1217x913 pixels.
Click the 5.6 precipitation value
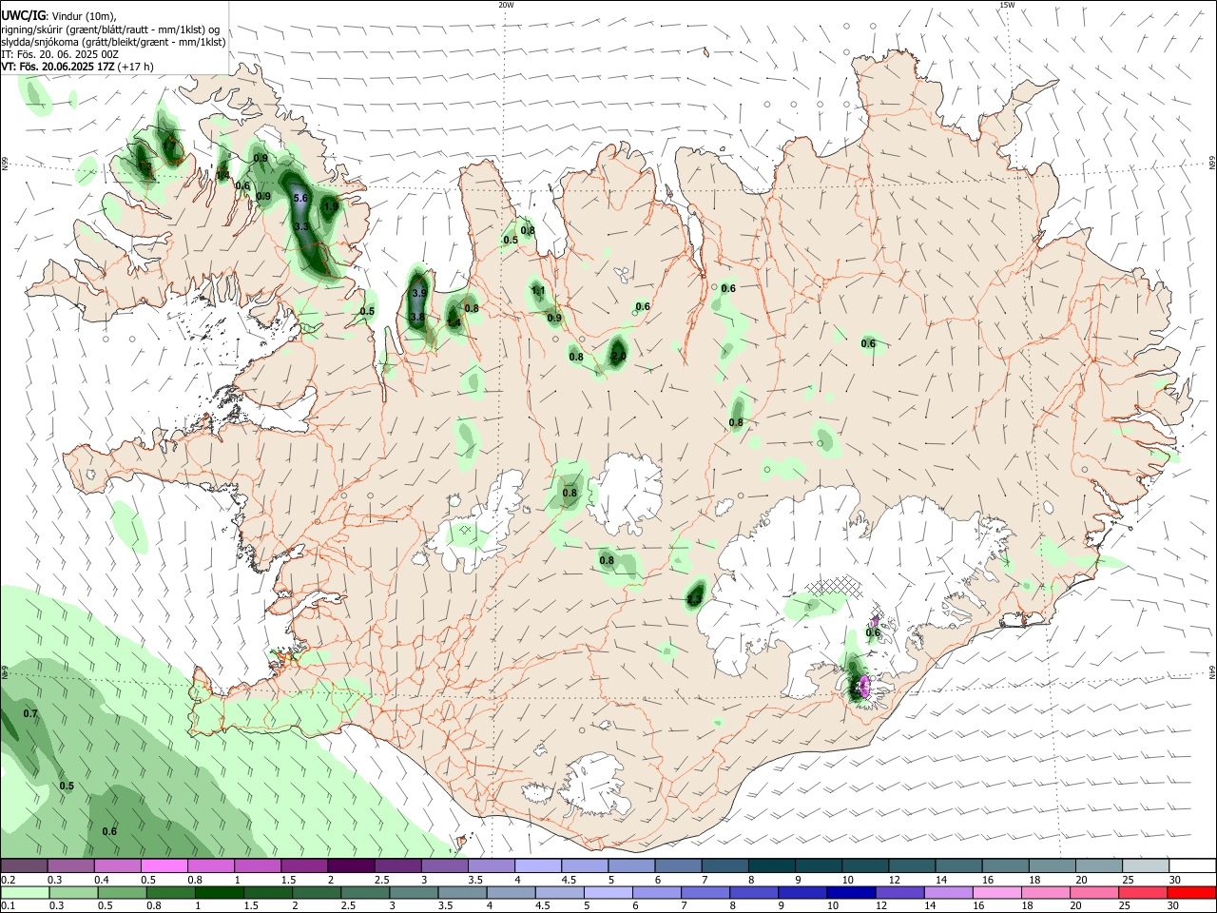click(301, 198)
